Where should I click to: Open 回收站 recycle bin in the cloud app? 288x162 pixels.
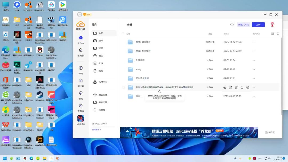(x=104, y=110)
